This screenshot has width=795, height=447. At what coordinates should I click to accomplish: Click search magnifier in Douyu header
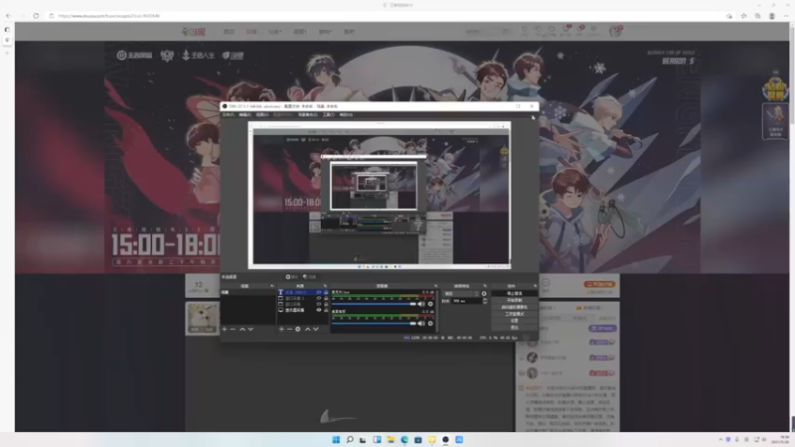pos(506,32)
